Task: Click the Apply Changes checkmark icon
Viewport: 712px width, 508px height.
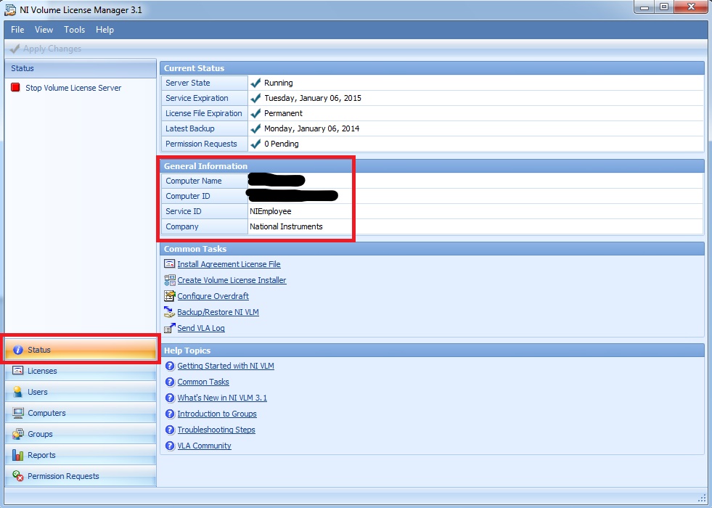Action: point(15,48)
